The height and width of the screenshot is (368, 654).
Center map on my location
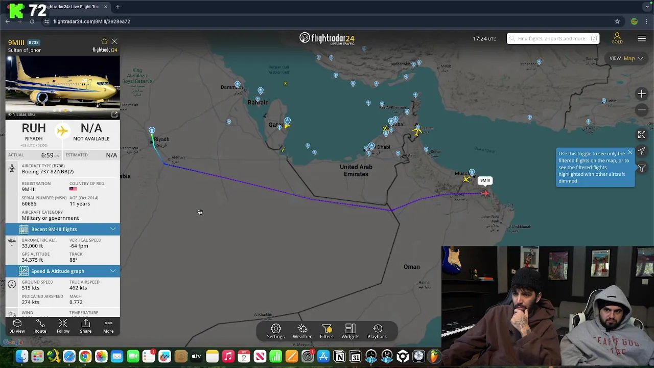(x=642, y=151)
